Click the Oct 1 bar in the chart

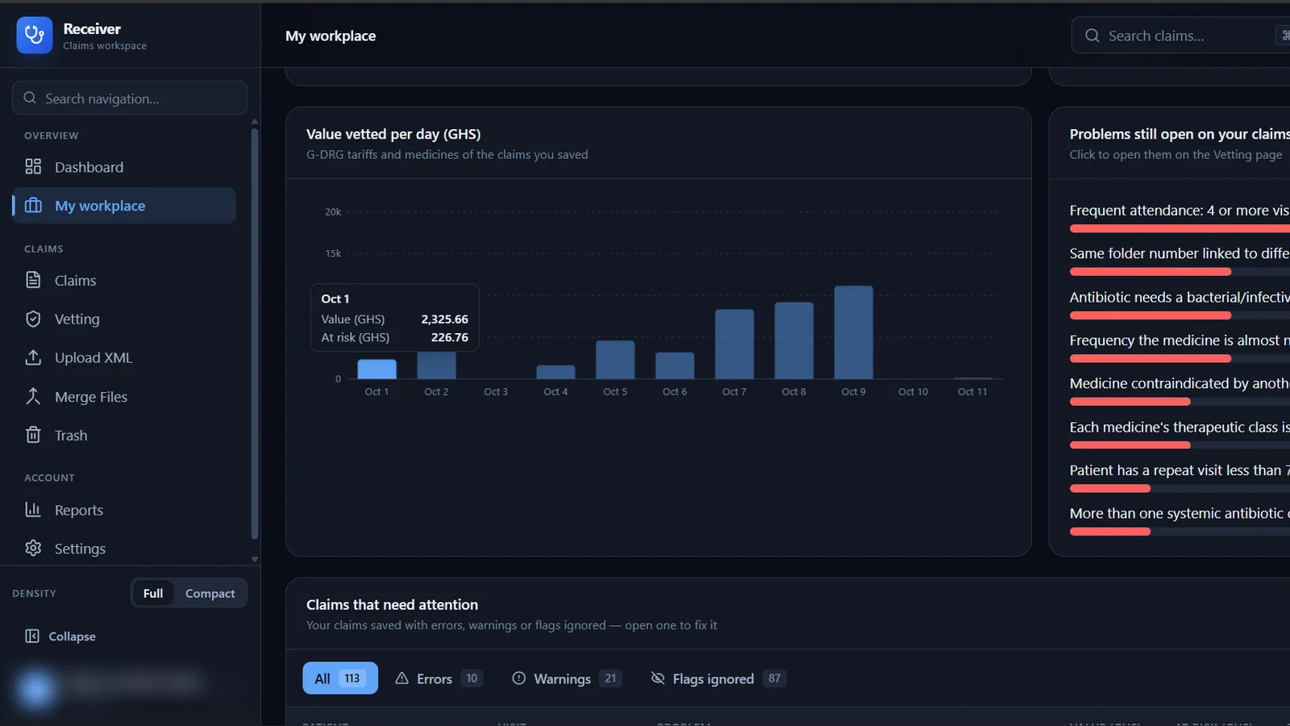coord(377,369)
